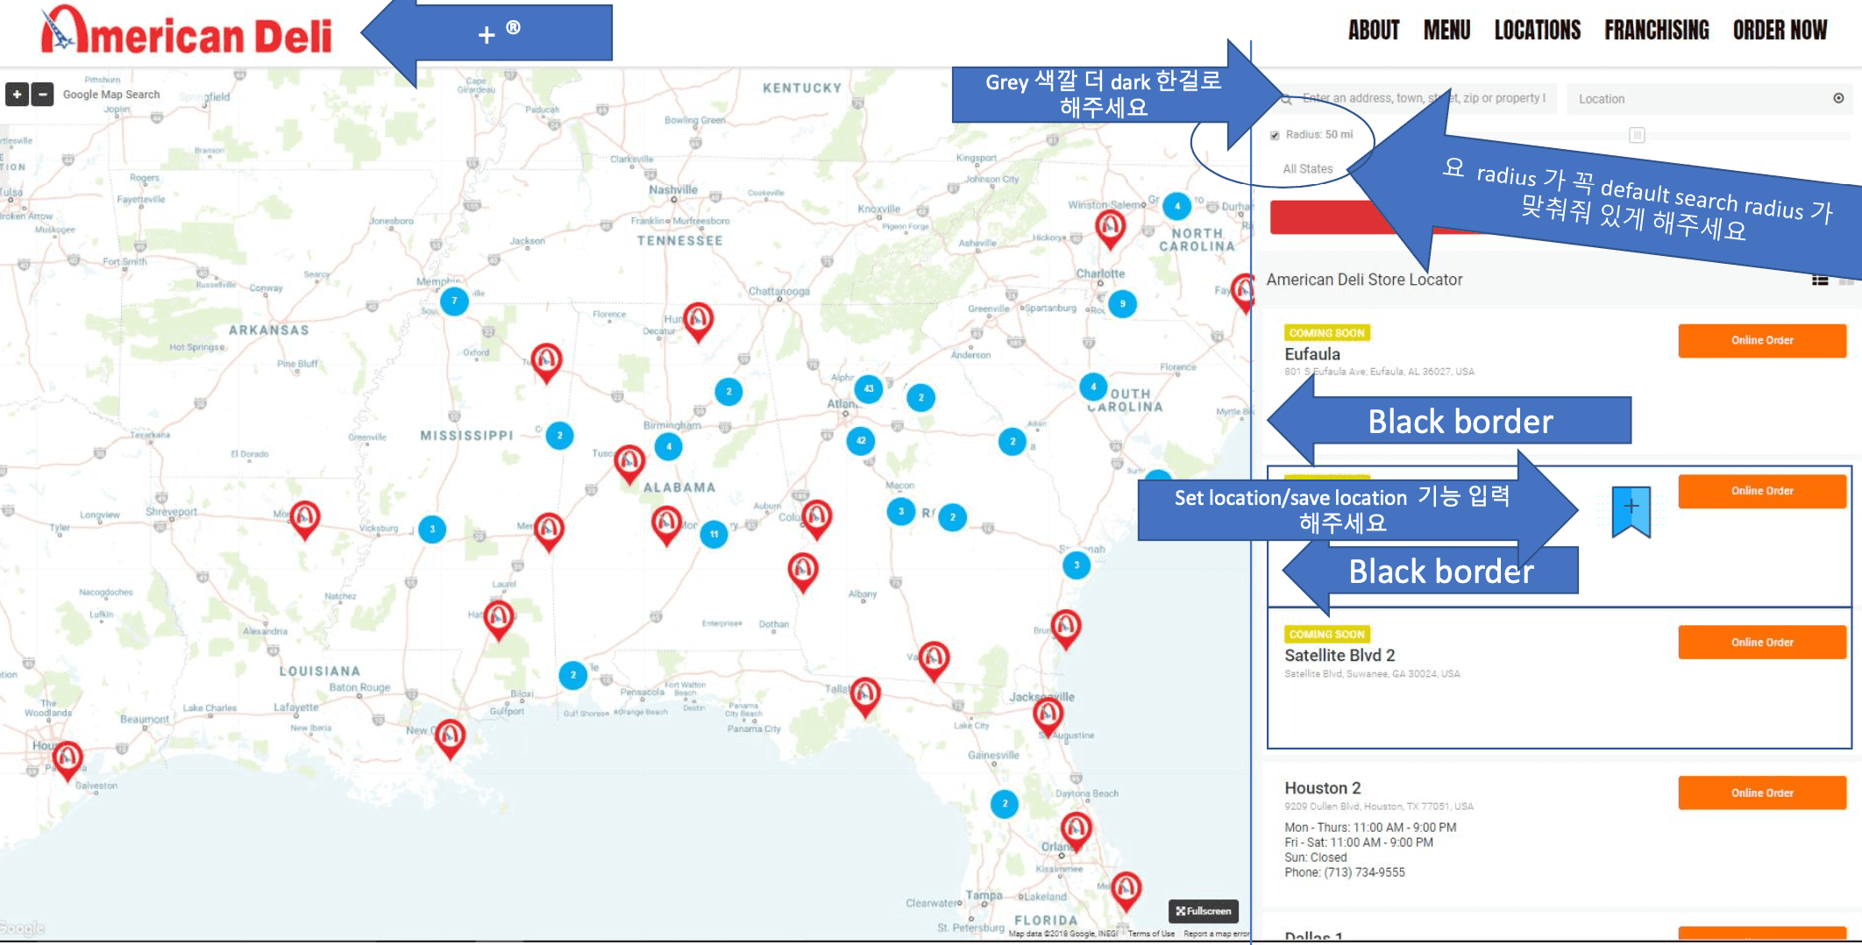Screen dimensions: 1862x945
Task: Click the Houston 2 phone number text
Action: (x=1345, y=873)
